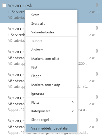107x137 pixels.
Task: Expand the Kategorisera submenu arrow
Action: point(73,111)
